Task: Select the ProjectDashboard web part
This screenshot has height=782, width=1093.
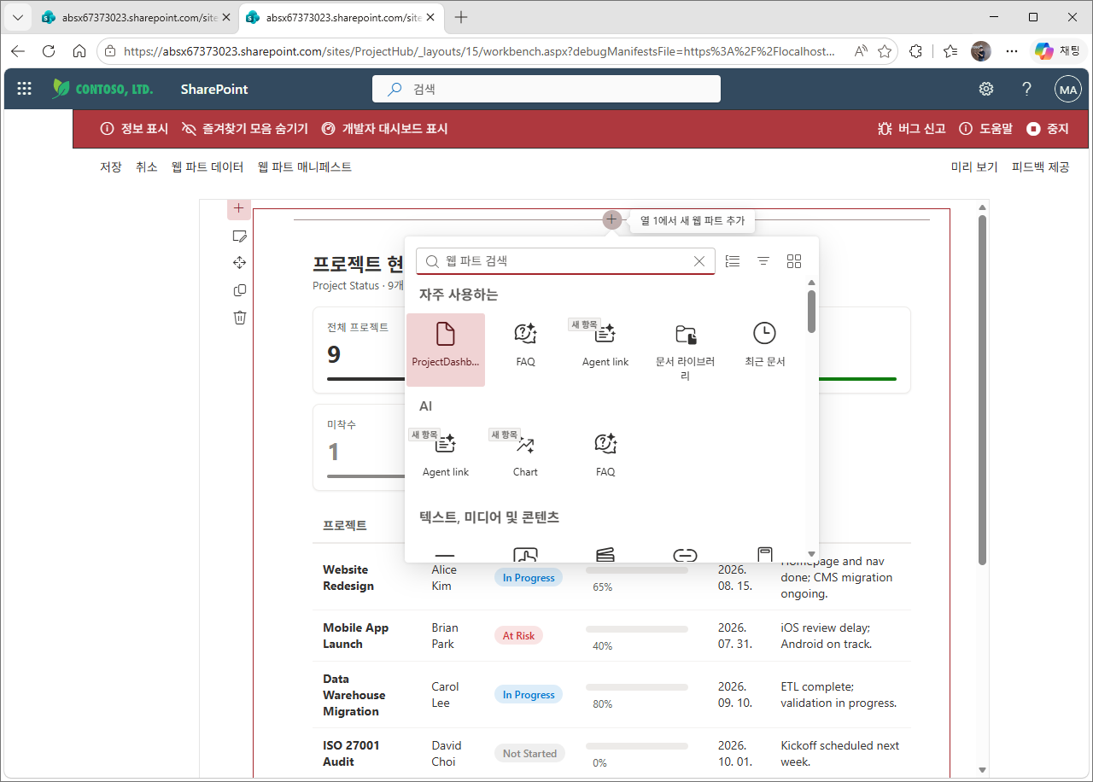Action: click(x=445, y=350)
